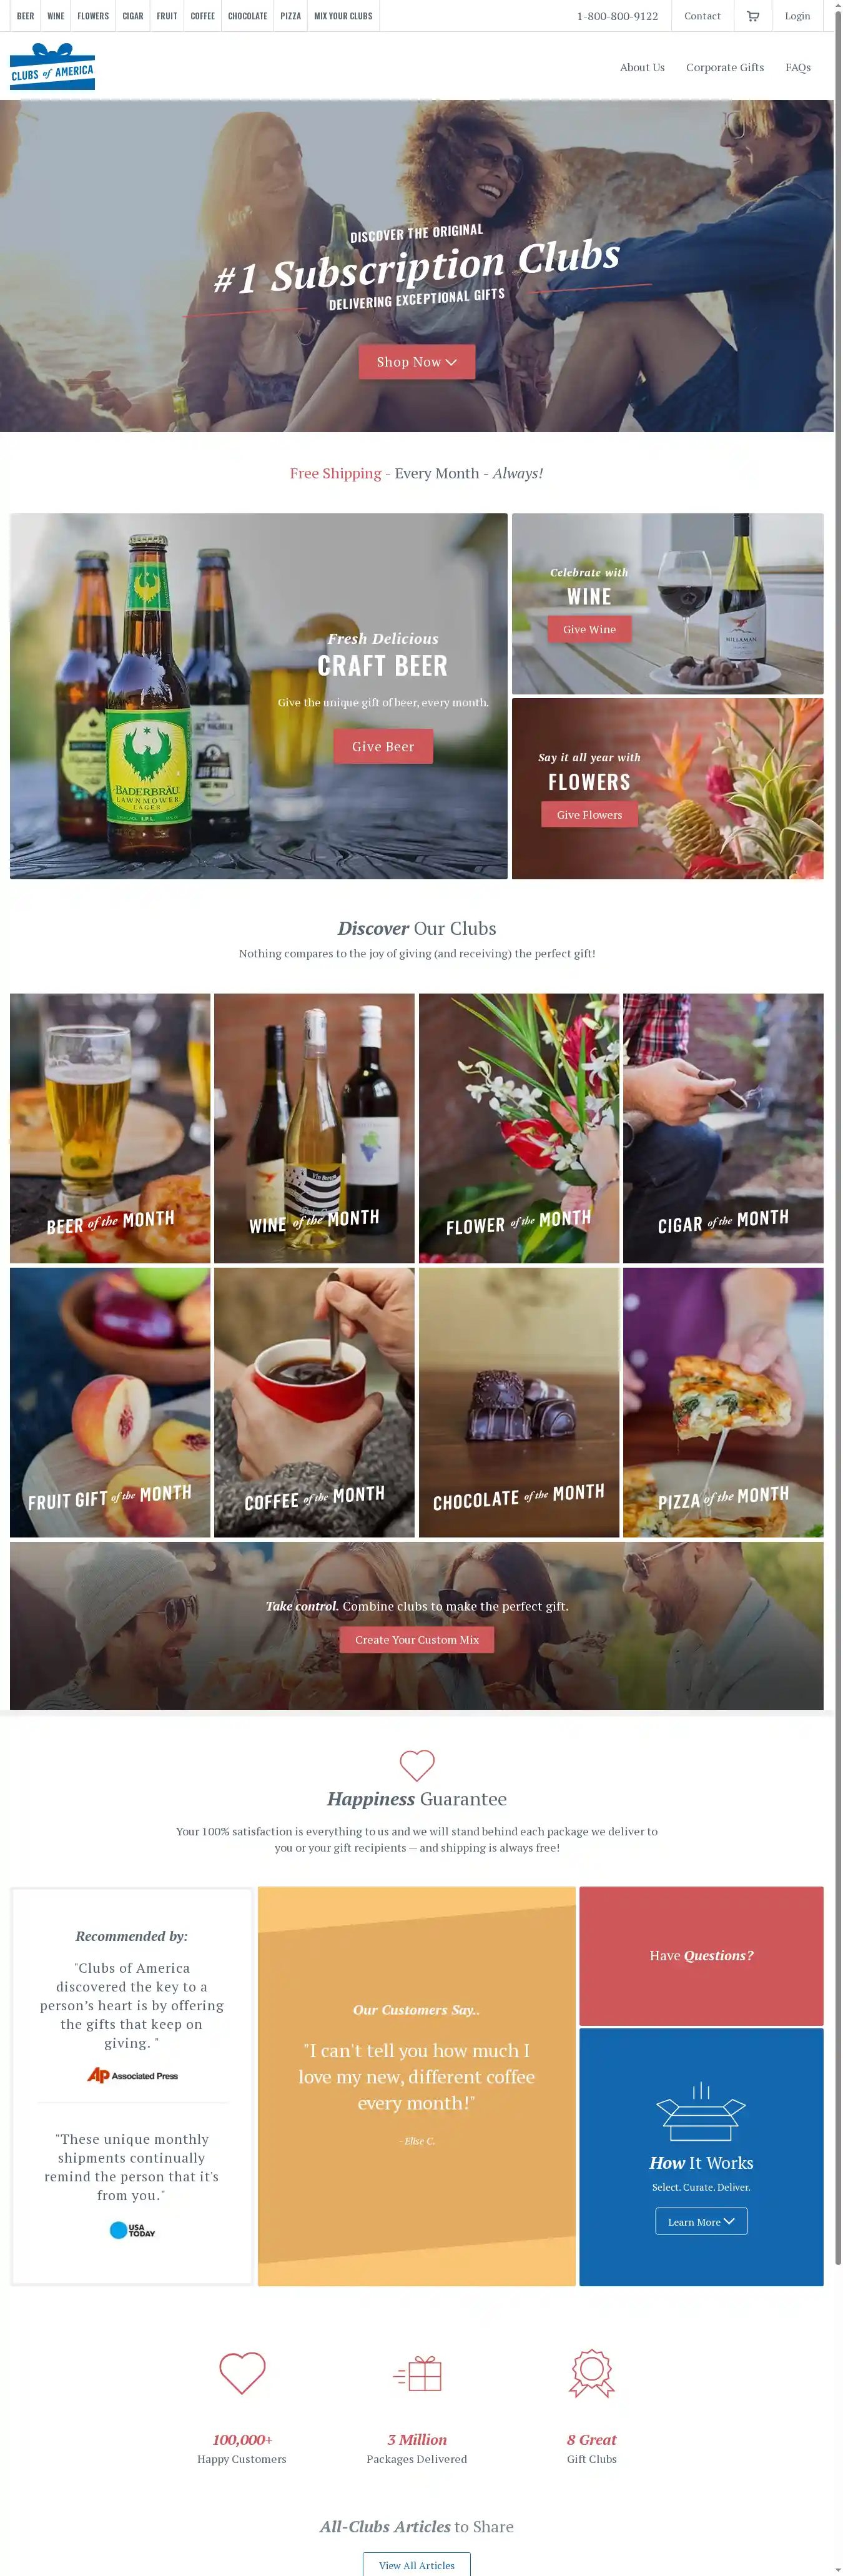Open the Corporate Gifts link

click(725, 67)
